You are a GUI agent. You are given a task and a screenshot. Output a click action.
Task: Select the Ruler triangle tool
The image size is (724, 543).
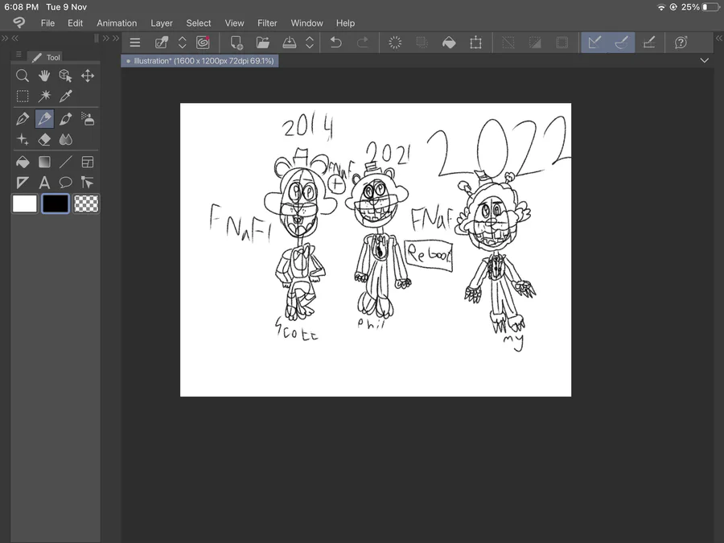23,183
